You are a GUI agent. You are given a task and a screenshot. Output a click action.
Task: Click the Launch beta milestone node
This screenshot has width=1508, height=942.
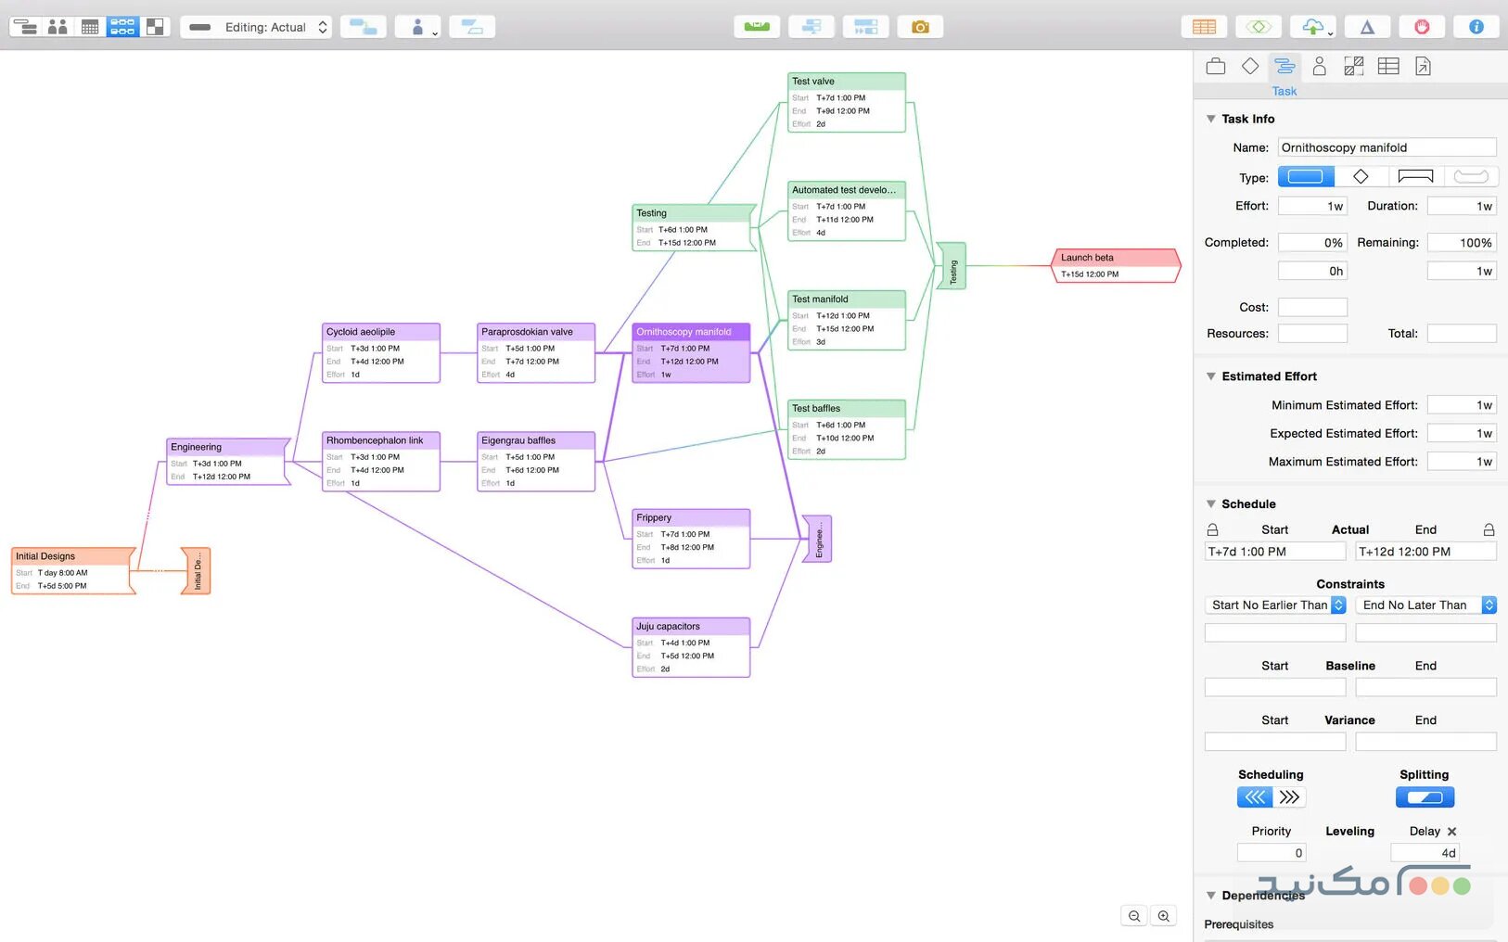(1116, 265)
